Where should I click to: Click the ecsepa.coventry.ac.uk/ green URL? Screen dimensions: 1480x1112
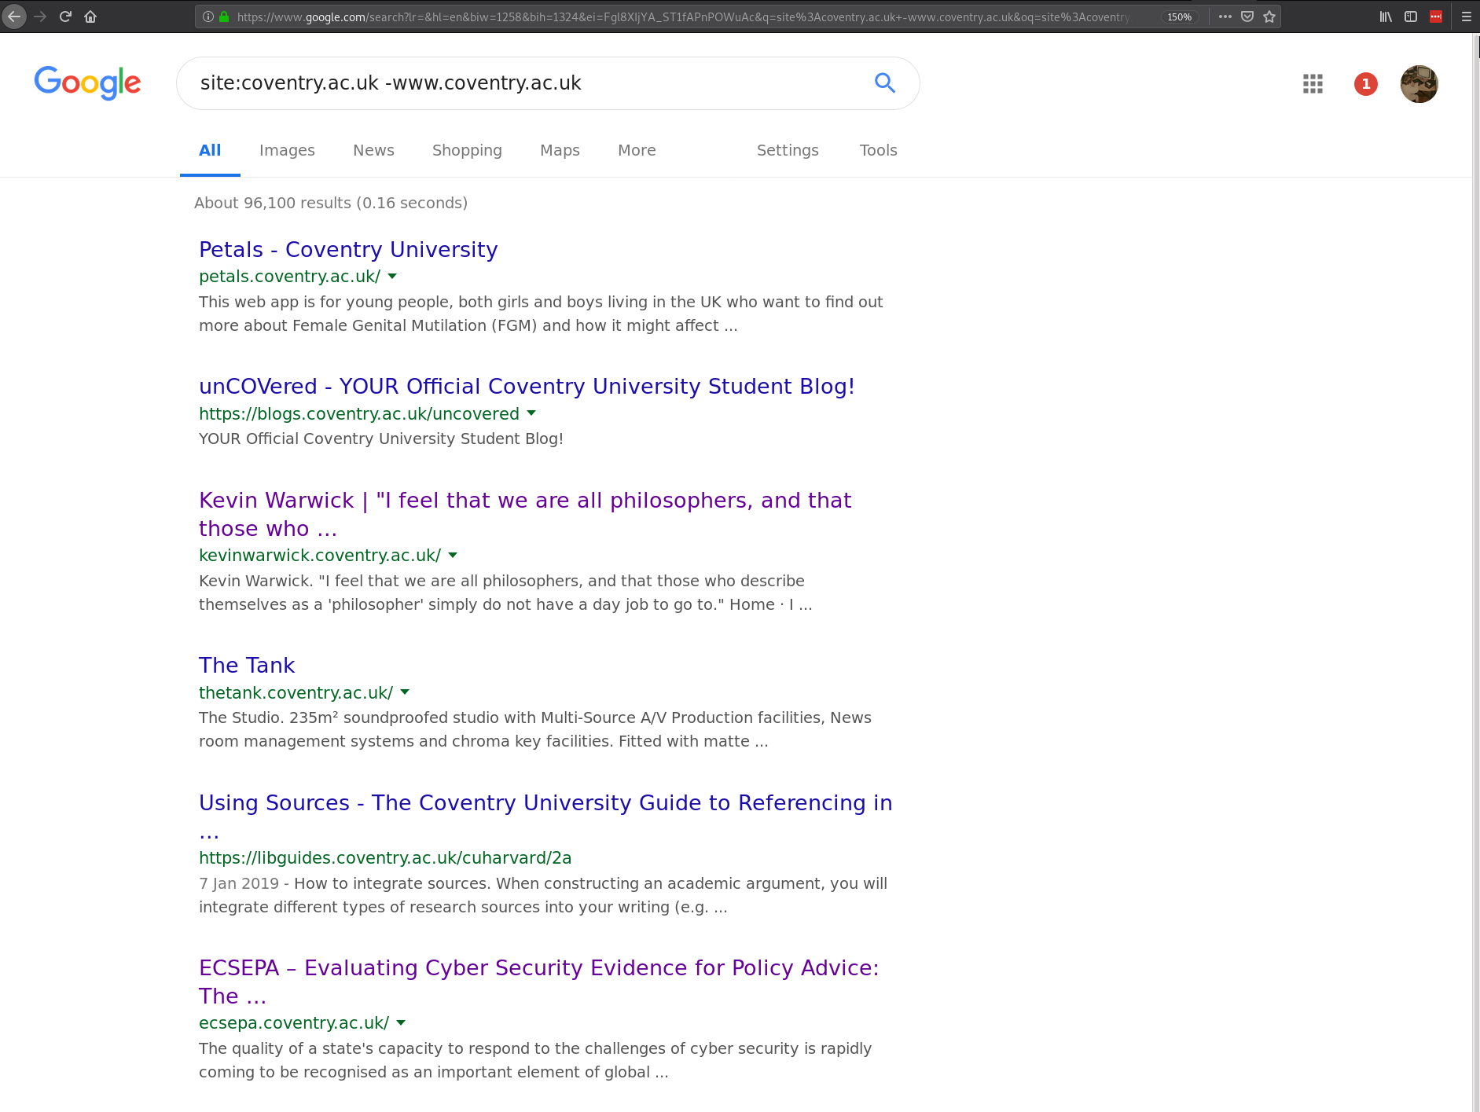(294, 1023)
